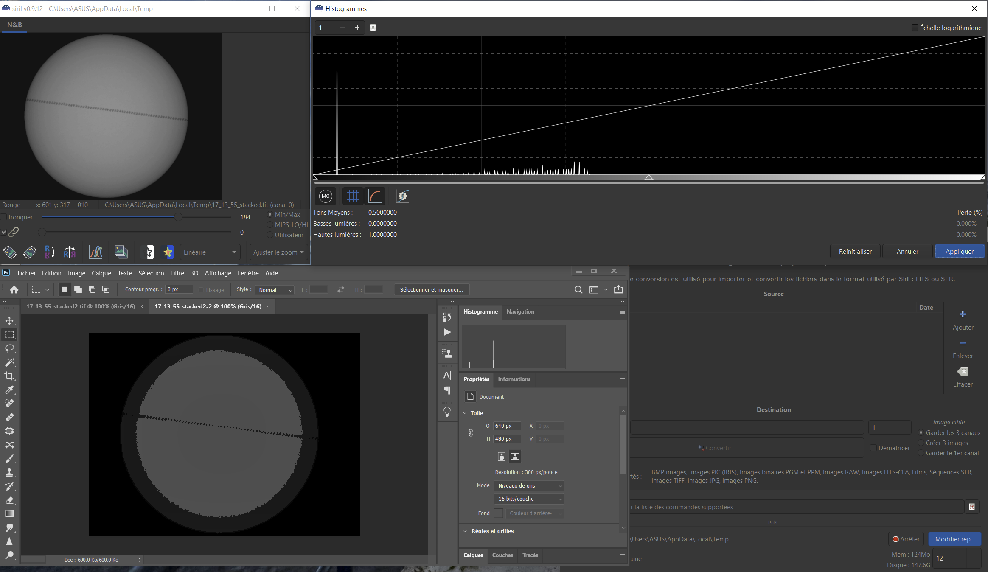Viewport: 988px width, 572px height.
Task: Switch to the Navigation tab
Action: coord(520,311)
